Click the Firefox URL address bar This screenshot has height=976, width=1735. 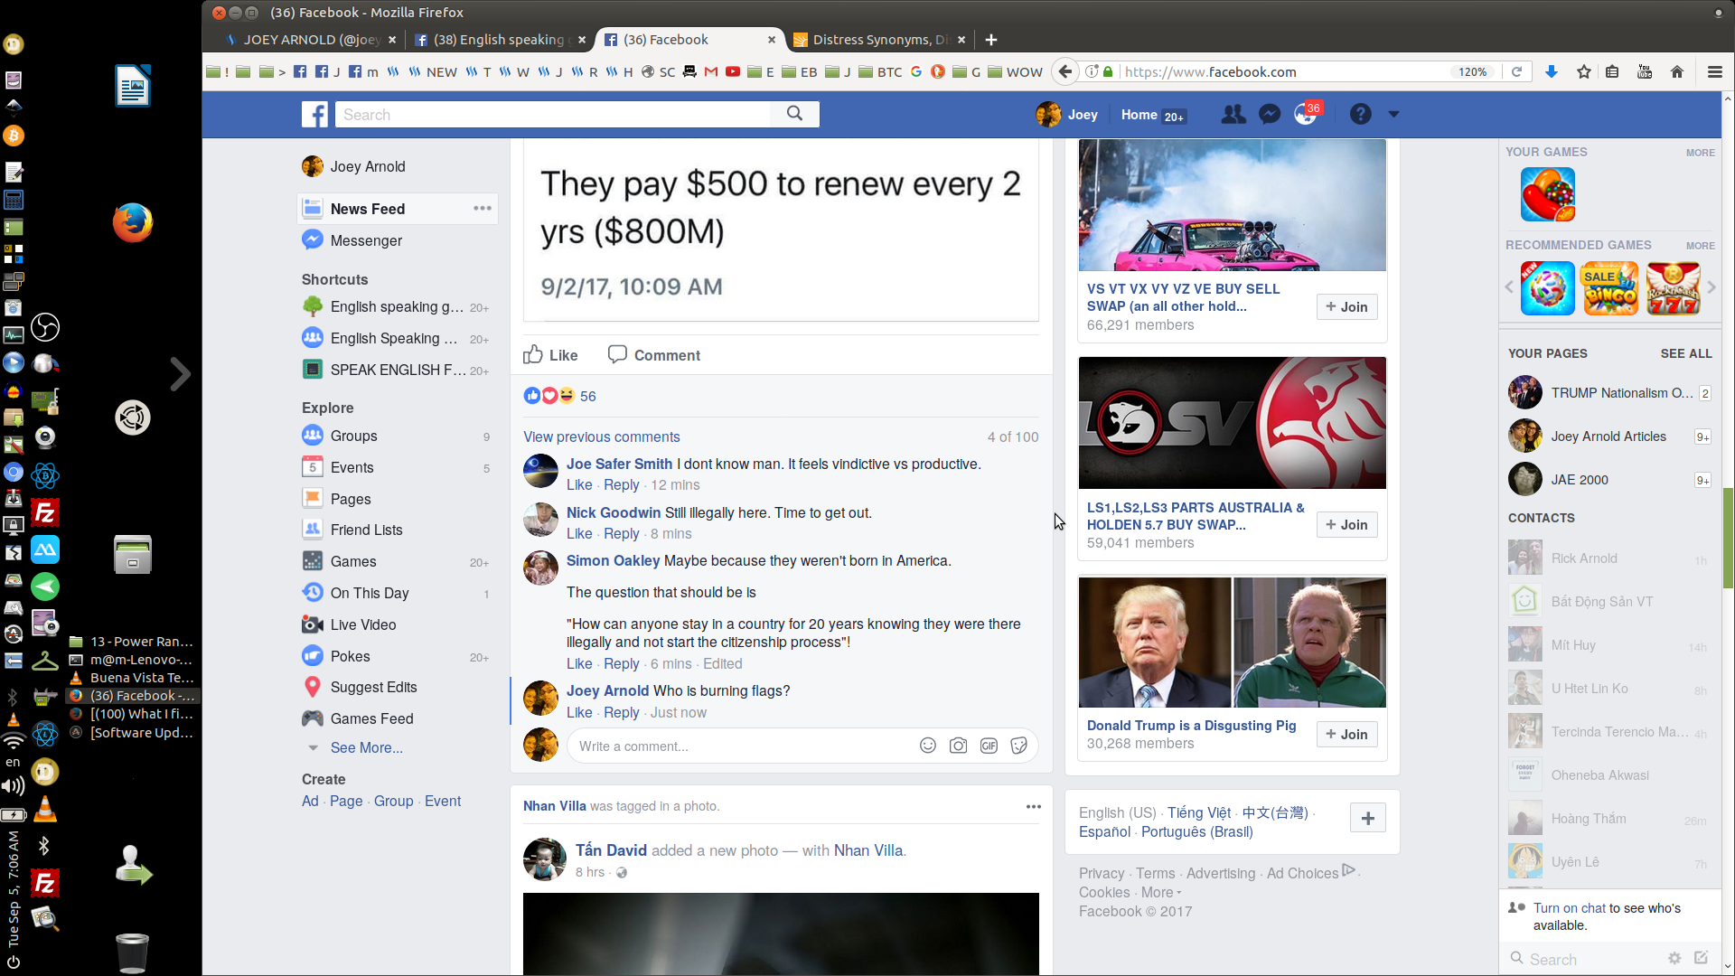click(1283, 71)
